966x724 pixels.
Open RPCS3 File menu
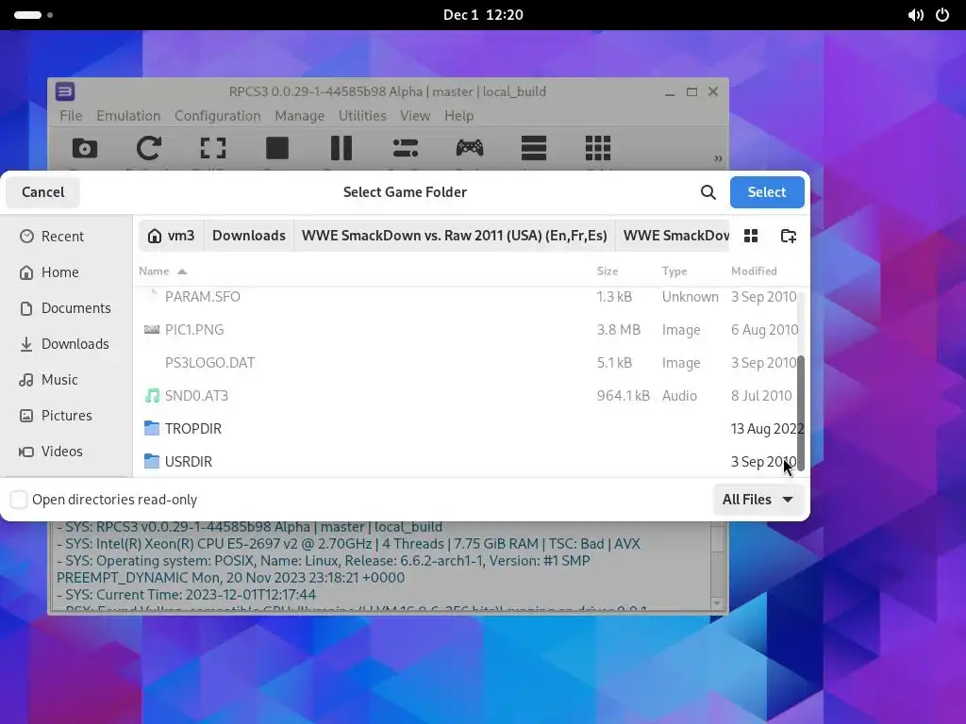(71, 116)
